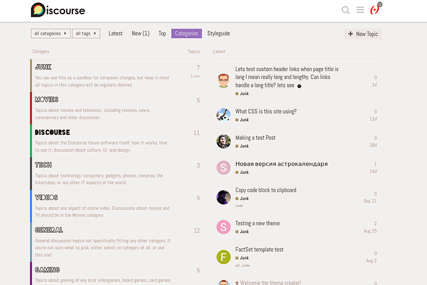427x285 pixels.
Task: Click the Discourse logo
Action: (x=58, y=10)
